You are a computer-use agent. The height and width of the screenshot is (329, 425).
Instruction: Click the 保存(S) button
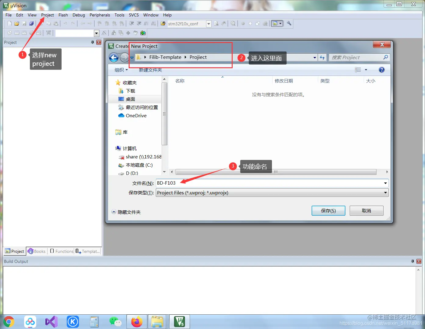pos(328,211)
